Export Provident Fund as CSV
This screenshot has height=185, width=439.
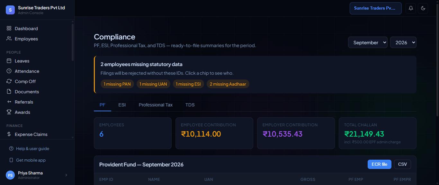(x=402, y=164)
